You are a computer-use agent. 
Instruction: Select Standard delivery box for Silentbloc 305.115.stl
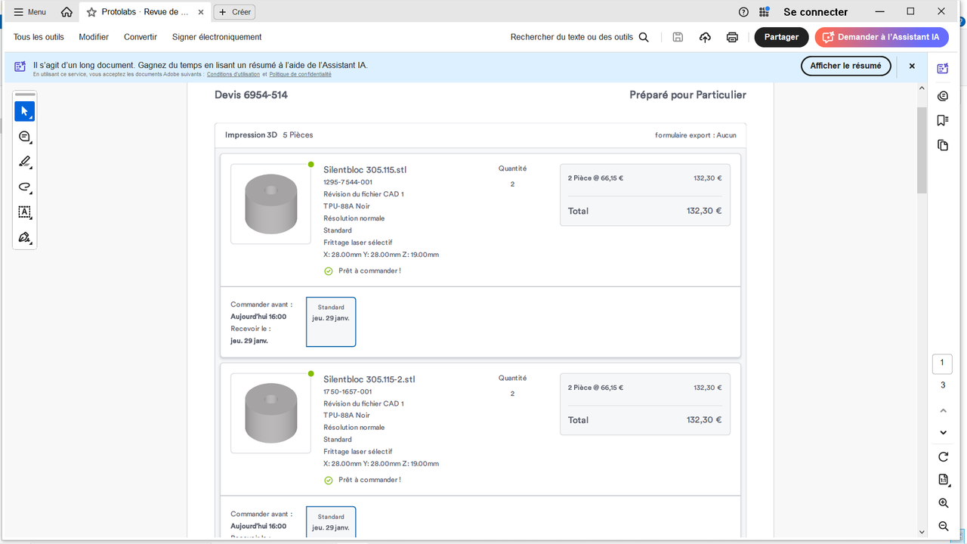(331, 322)
